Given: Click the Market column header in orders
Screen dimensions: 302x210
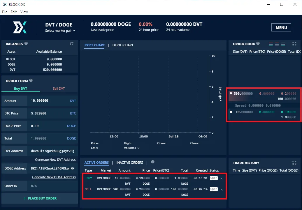Looking at the screenshot, I should pyautogui.click(x=106, y=171).
